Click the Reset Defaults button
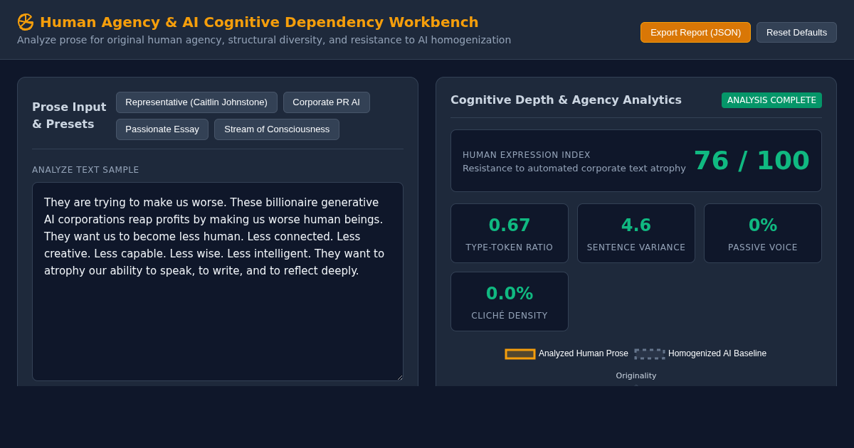The height and width of the screenshot is (448, 854). (x=796, y=32)
